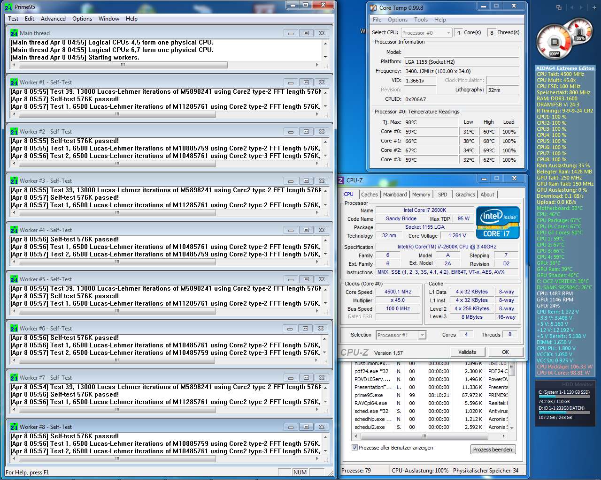The width and height of the screenshot is (601, 480).
Task: Select PDVD10Serv process row
Action: [x=431, y=379]
